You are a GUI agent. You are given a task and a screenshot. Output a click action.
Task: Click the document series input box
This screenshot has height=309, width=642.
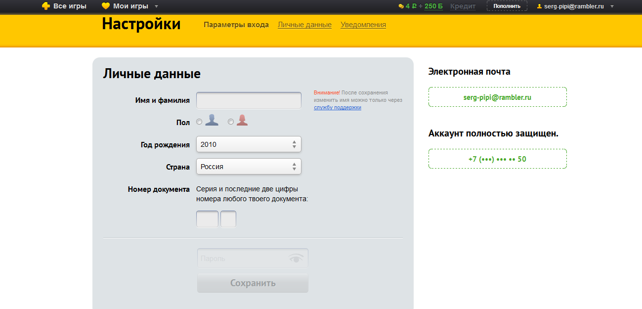[x=207, y=219]
